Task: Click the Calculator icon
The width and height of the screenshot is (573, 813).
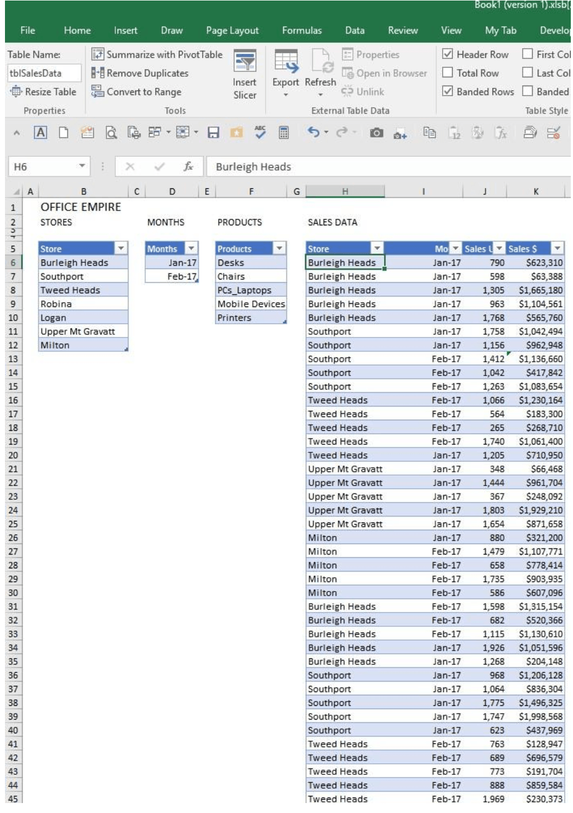Action: pyautogui.click(x=283, y=133)
